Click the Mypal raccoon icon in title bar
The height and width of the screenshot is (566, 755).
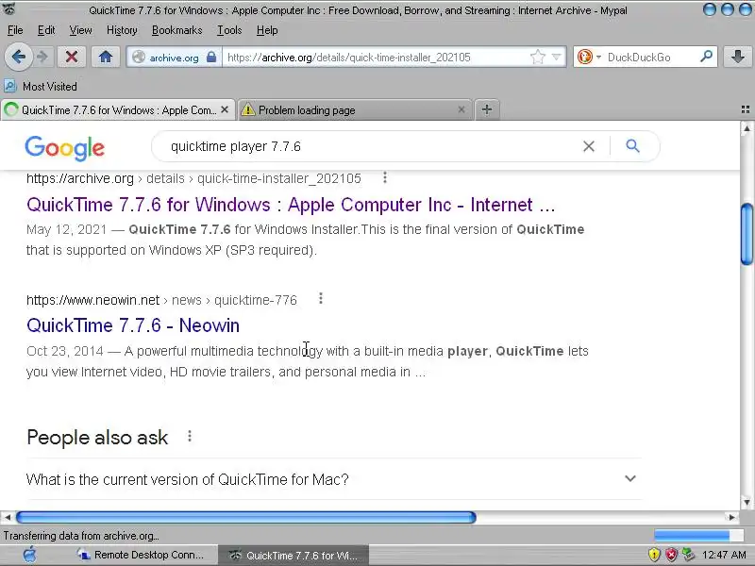pos(8,9)
